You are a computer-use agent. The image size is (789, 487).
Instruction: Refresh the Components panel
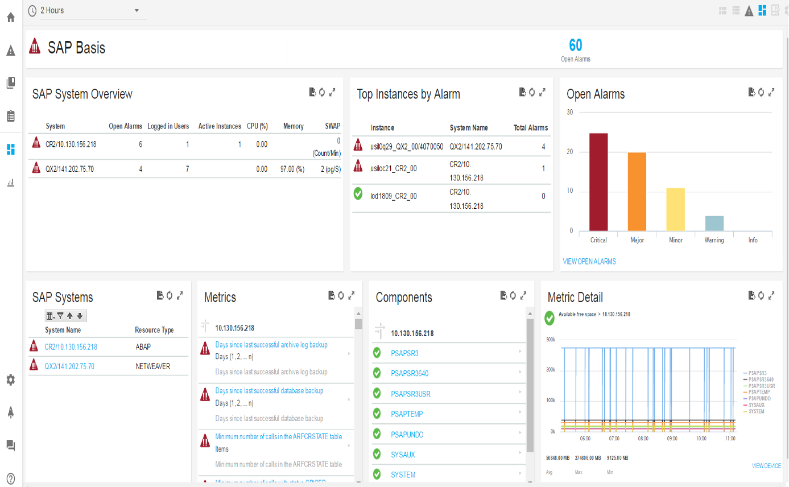(513, 295)
